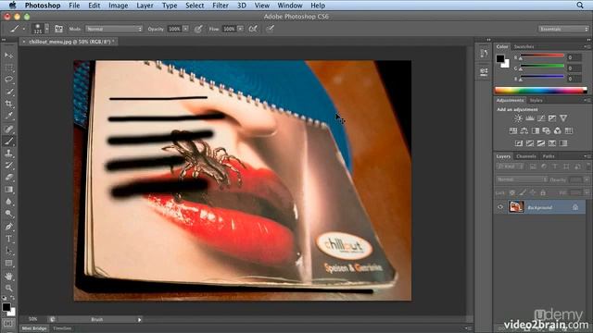Screen dimensions: 593x333
Task: Select the Move tool
Action: (8, 55)
